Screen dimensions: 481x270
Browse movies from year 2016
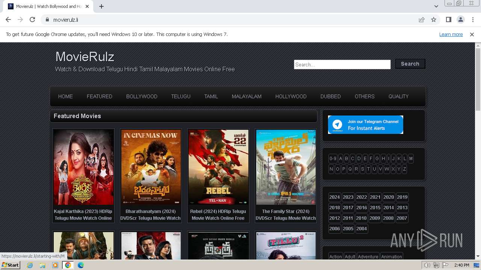point(362,208)
